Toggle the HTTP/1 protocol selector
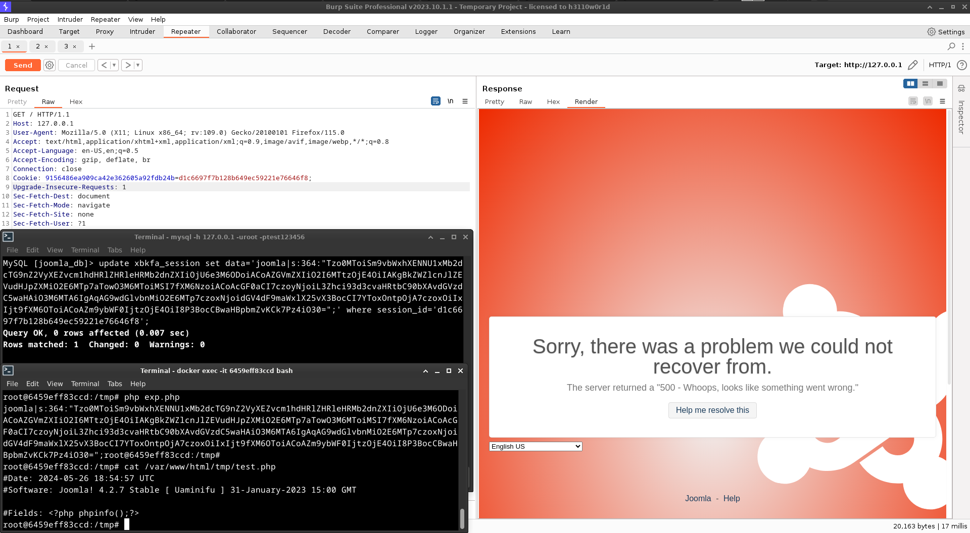The image size is (970, 533). click(940, 65)
